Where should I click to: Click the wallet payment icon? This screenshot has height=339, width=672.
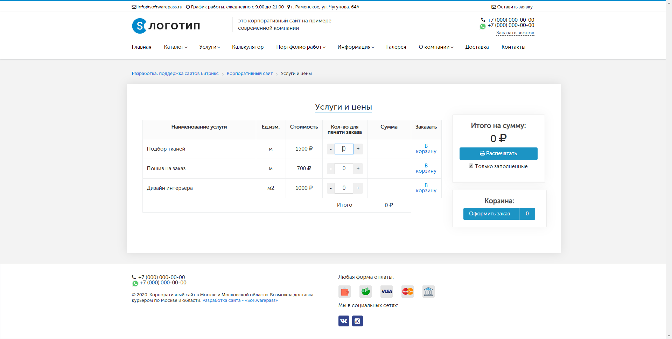click(344, 291)
